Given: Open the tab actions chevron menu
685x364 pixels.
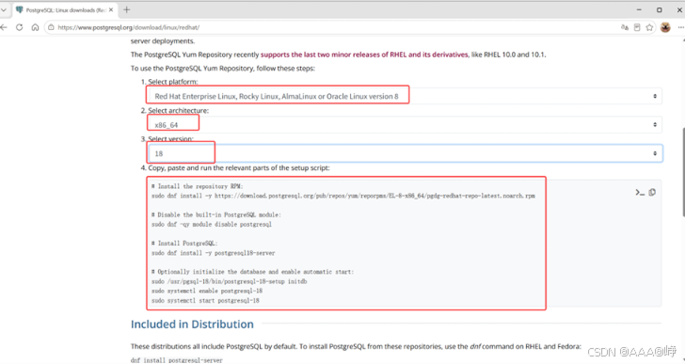Looking at the screenshot, I should 4,9.
